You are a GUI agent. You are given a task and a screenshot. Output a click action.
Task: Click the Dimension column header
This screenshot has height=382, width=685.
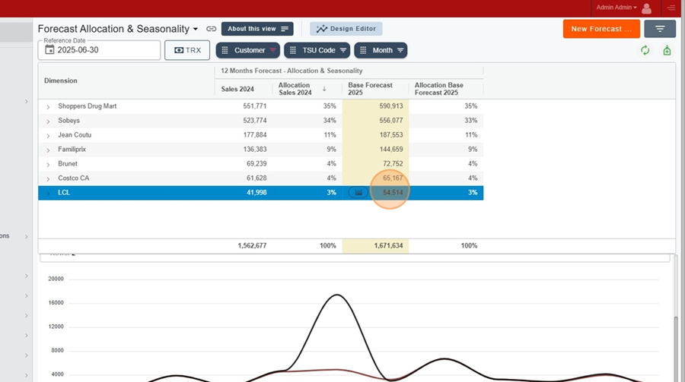[61, 81]
